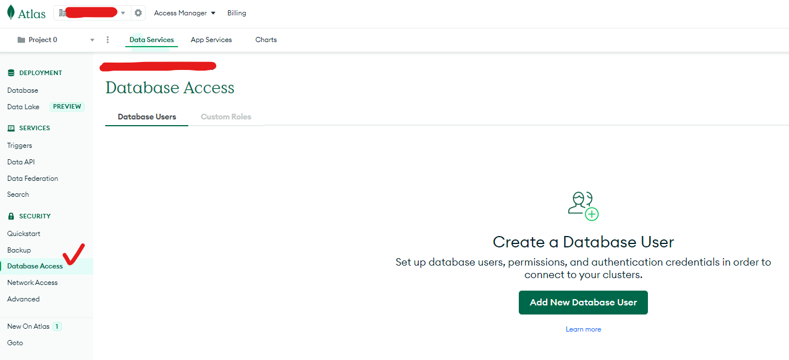
Task: Click the Deployment section database icon
Action: (x=11, y=73)
